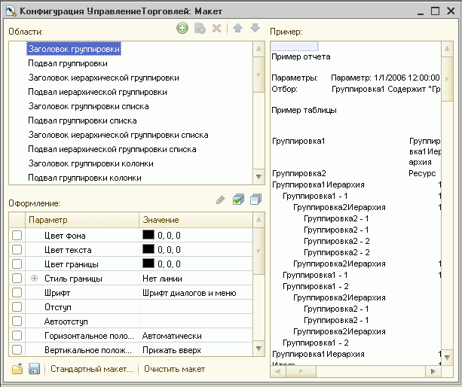Click Пример отчета text in preview

tap(301, 56)
